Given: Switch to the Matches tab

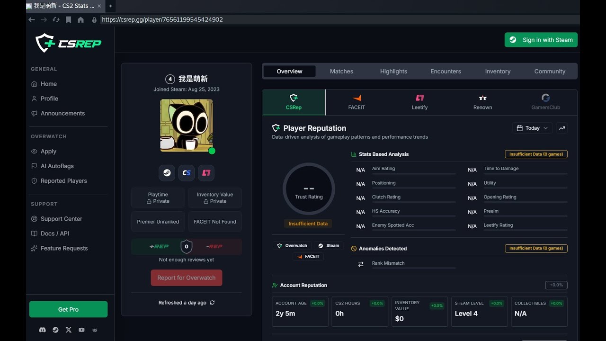Looking at the screenshot, I should [341, 72].
